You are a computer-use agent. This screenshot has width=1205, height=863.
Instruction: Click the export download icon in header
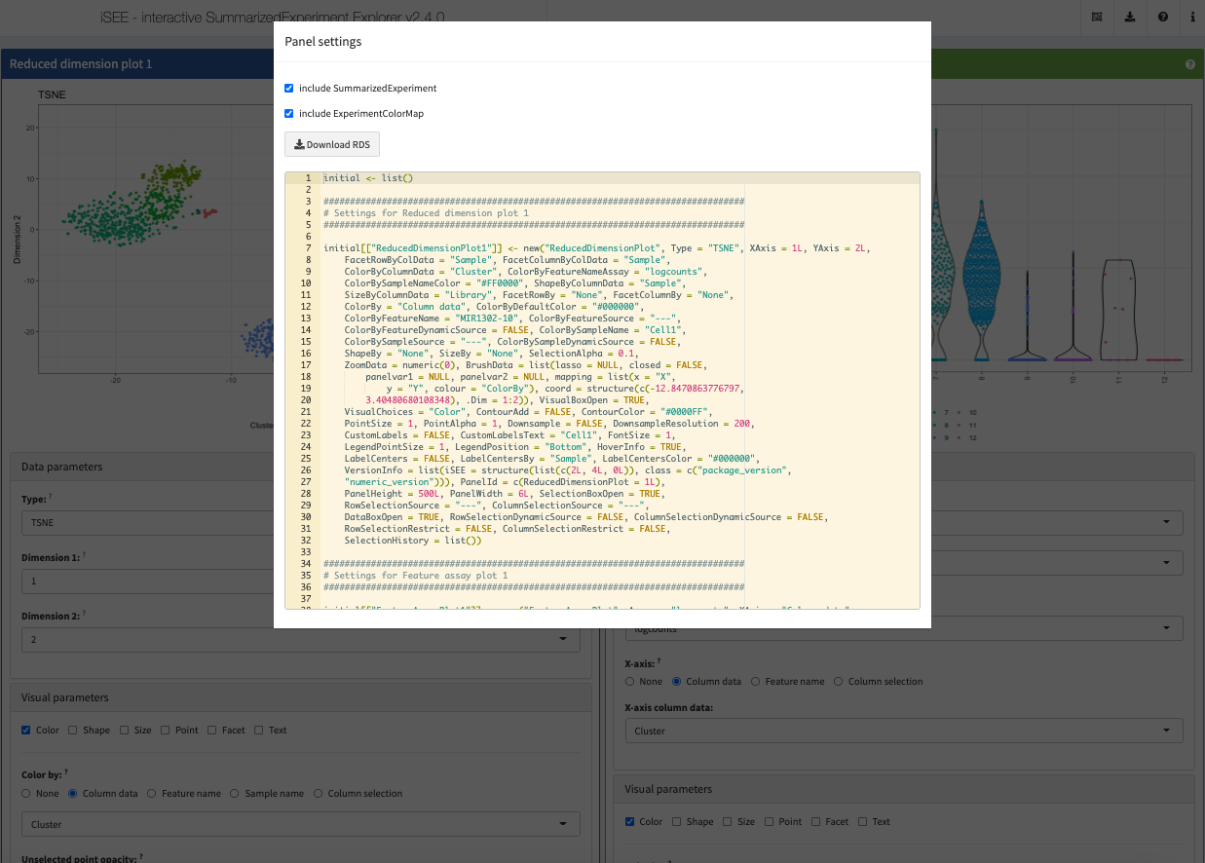tap(1130, 17)
